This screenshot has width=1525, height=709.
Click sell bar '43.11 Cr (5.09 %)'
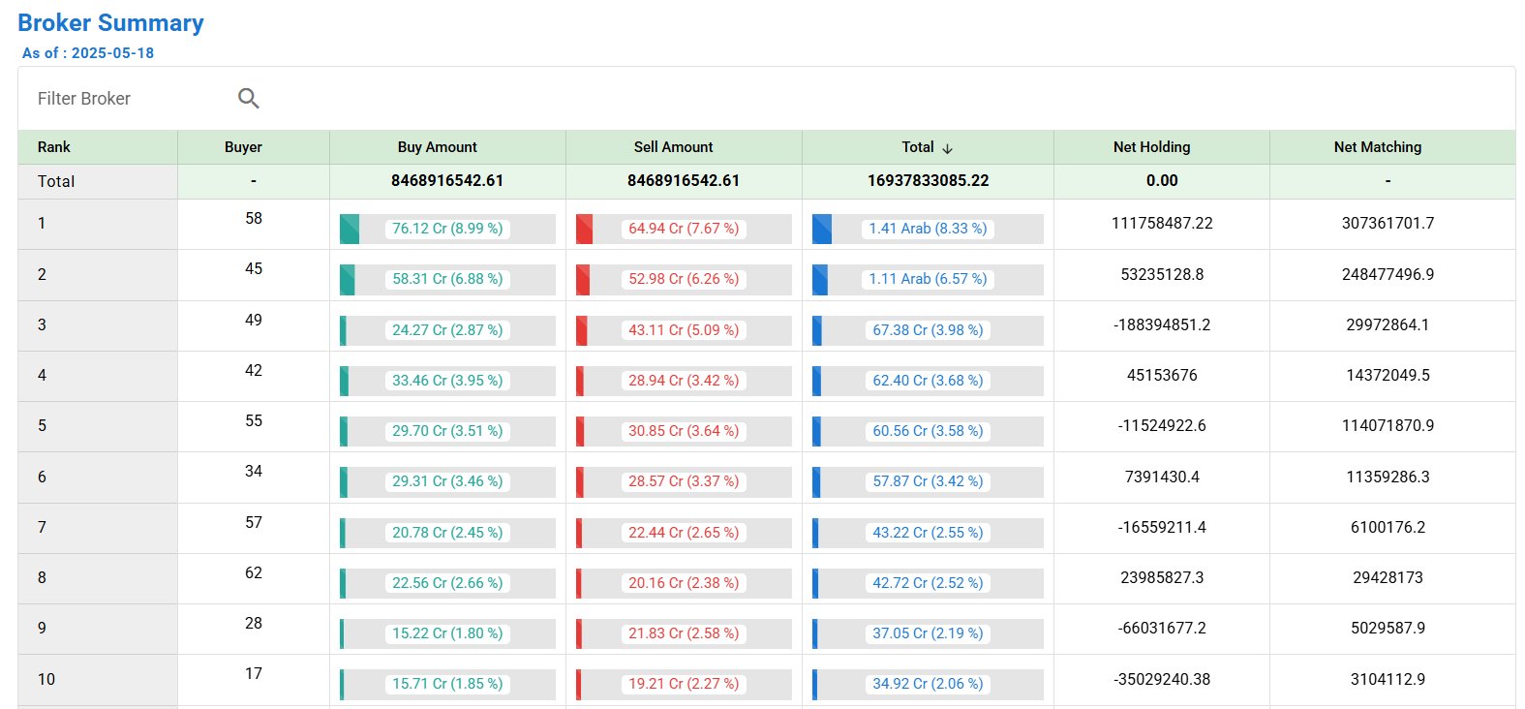(684, 330)
